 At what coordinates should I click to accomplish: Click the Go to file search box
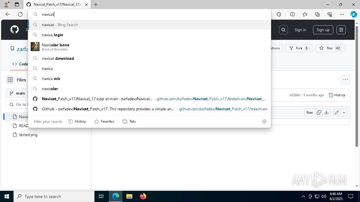click(x=17, y=104)
